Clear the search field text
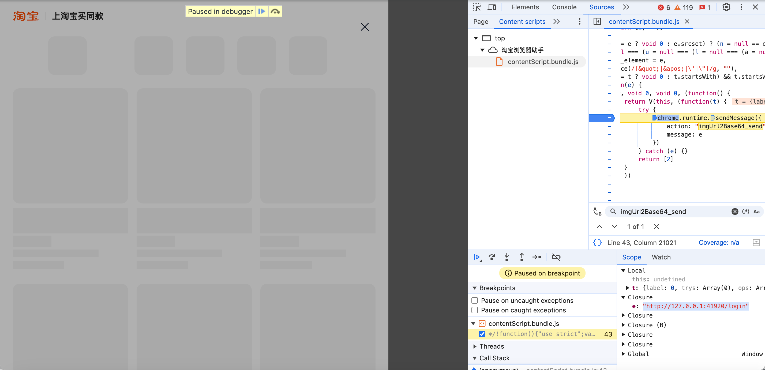The image size is (765, 370). 735,212
